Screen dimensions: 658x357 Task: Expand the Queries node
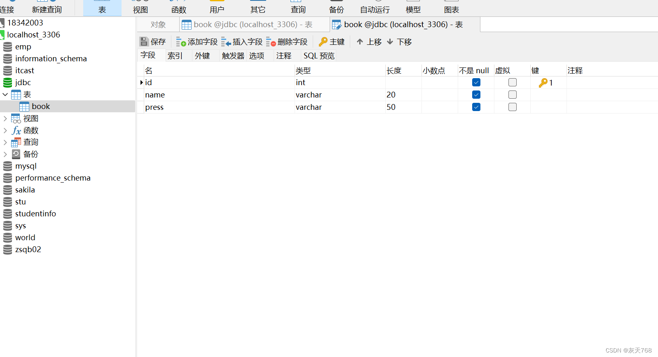(x=5, y=142)
